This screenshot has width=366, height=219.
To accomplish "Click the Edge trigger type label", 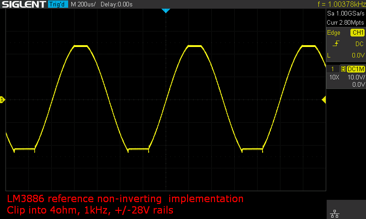I will point(334,32).
